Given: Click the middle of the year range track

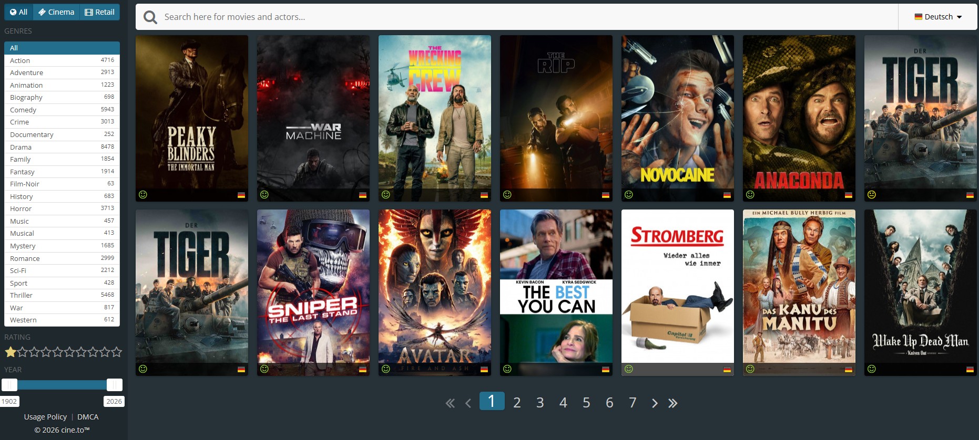Looking at the screenshot, I should 62,385.
